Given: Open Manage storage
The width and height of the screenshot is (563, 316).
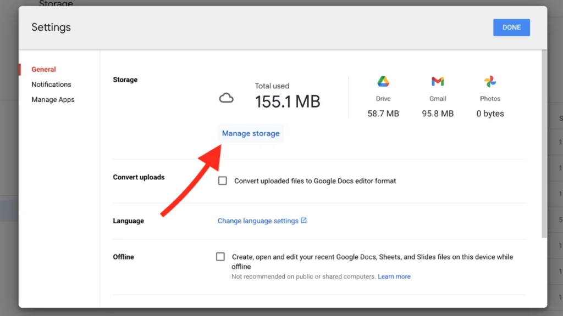Looking at the screenshot, I should pyautogui.click(x=251, y=133).
